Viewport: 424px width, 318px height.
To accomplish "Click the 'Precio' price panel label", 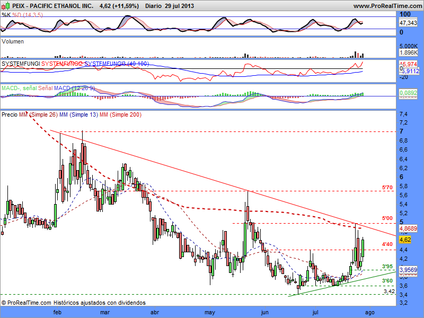I will click(10, 114).
